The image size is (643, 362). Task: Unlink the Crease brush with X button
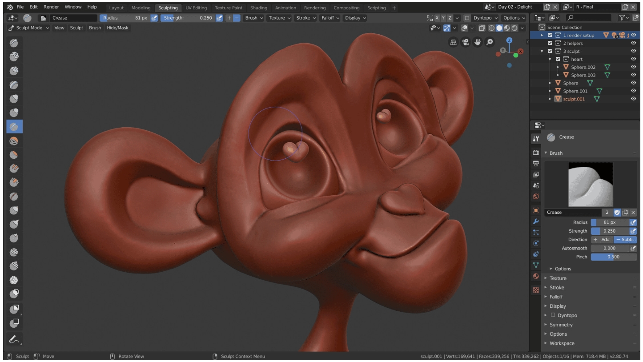(633, 212)
